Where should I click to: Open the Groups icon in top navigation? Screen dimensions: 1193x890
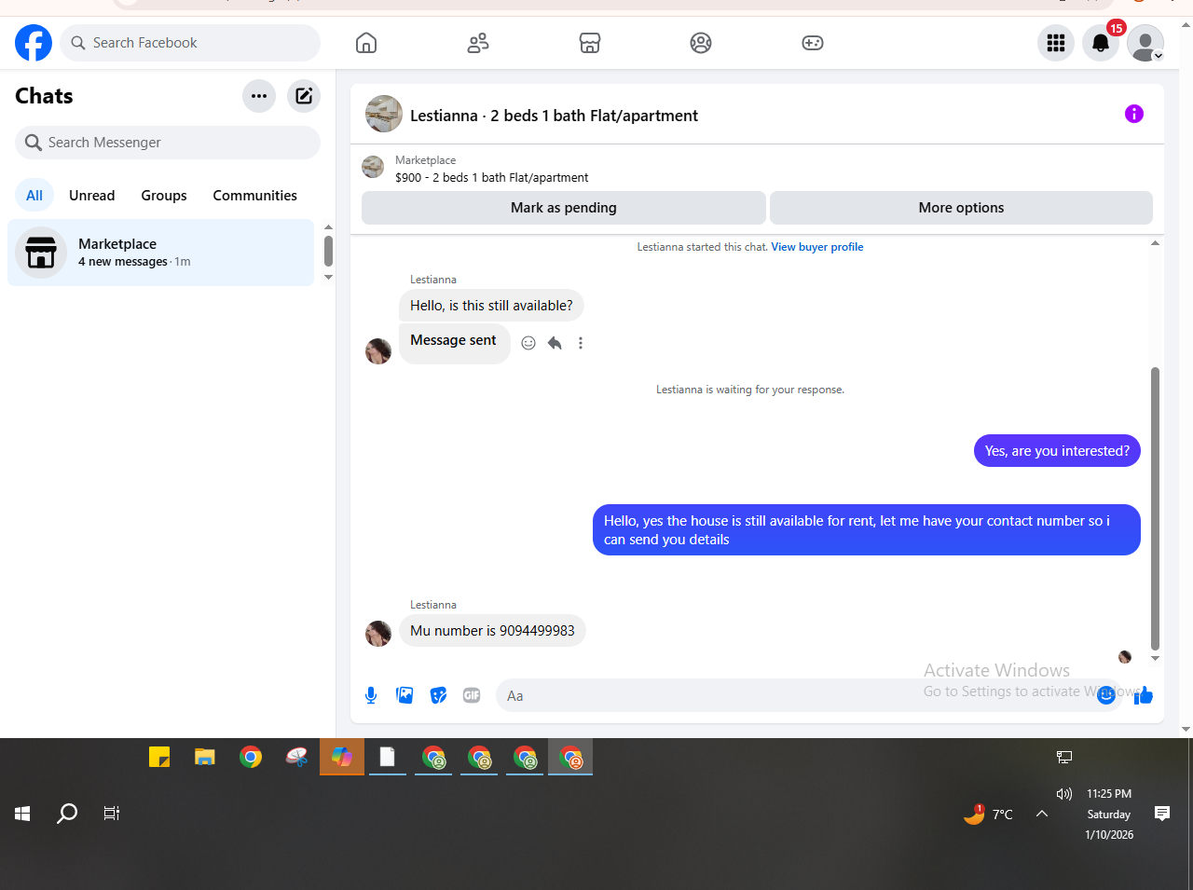click(x=701, y=43)
